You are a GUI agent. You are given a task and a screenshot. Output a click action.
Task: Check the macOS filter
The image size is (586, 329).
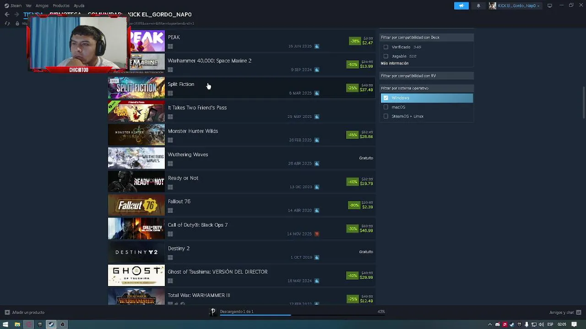[x=386, y=107]
